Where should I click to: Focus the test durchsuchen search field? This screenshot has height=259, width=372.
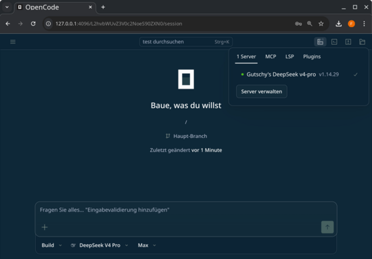coord(186,42)
